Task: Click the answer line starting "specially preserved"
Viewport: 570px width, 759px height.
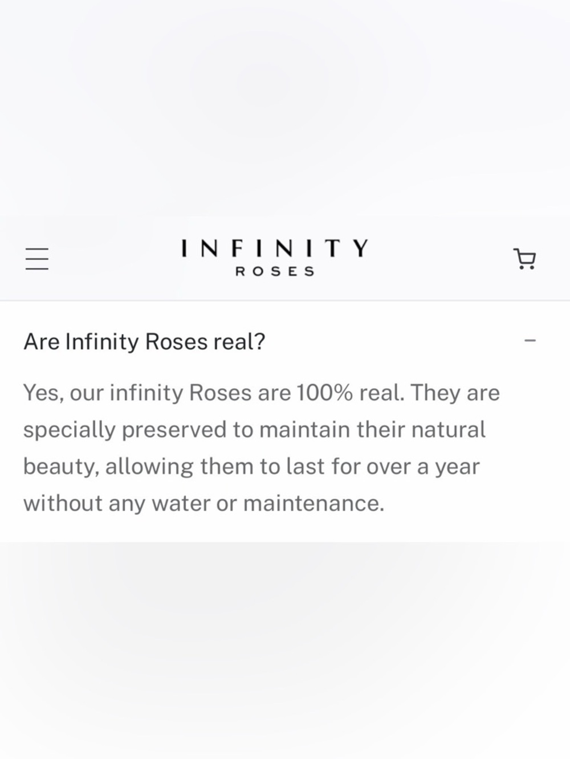Action: (x=254, y=430)
